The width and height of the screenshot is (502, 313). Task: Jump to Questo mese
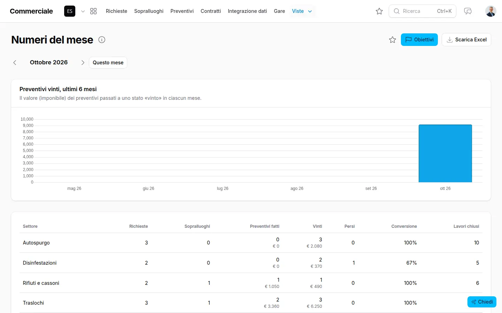108,63
